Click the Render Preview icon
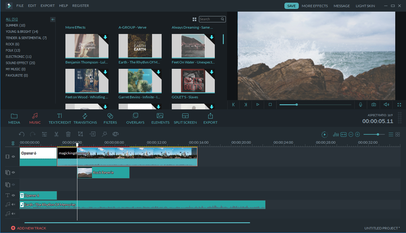Viewport: 406px width, 233px height. tap(324, 134)
